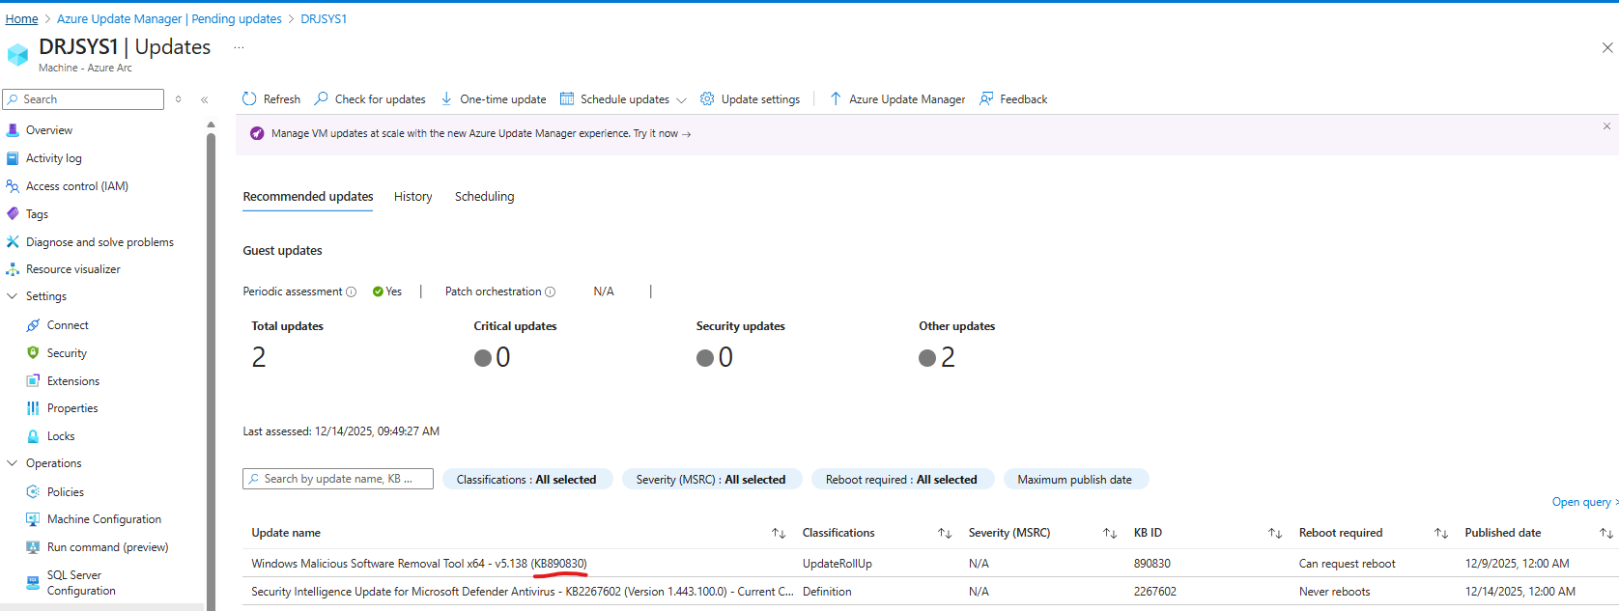
Task: Click Periodic assessment info icon
Action: point(352,292)
